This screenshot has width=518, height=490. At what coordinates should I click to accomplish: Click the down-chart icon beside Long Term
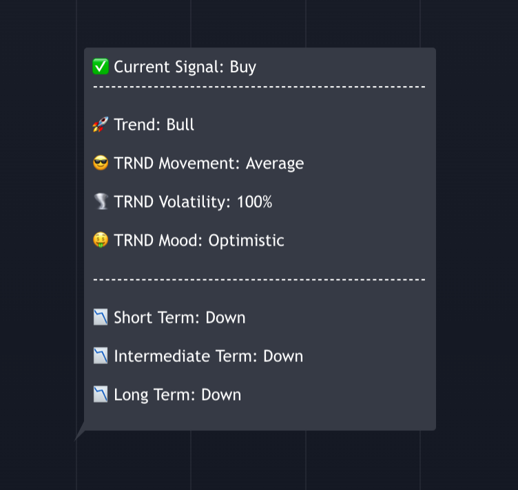(x=101, y=394)
